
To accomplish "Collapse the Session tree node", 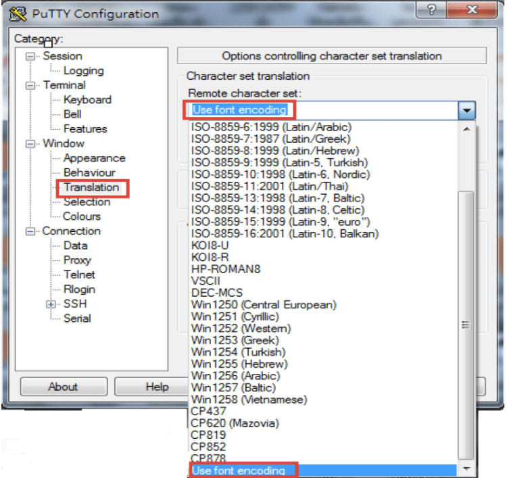I will [30, 56].
